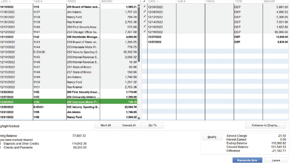Select check 1139 Ray Kramer row
Image resolution: width=290 pixels, height=163 pixels.
[x=69, y=22]
